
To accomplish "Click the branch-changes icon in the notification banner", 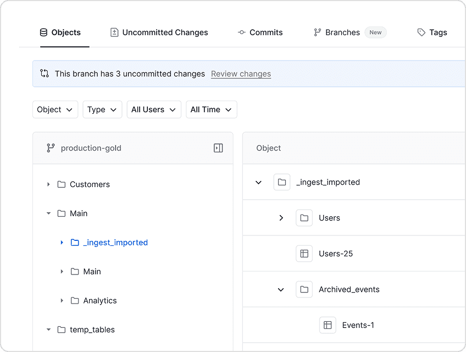I will coord(45,73).
